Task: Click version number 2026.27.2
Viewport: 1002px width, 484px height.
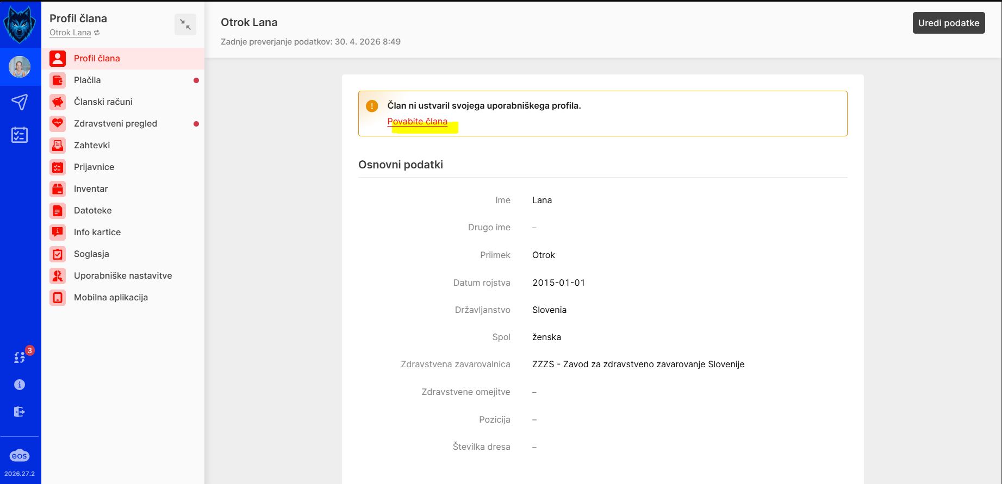Action: [20, 474]
